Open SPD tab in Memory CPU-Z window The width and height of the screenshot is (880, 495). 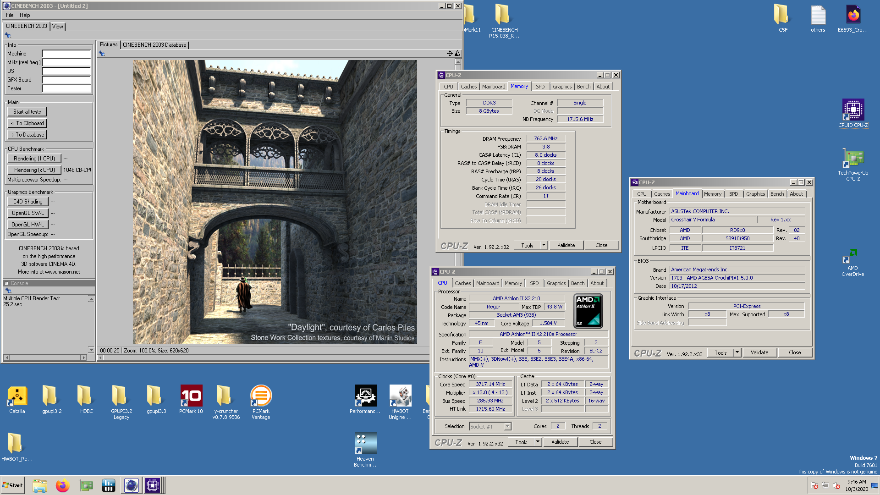540,87
